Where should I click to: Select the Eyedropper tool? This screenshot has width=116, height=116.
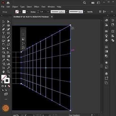[x=4, y=60]
